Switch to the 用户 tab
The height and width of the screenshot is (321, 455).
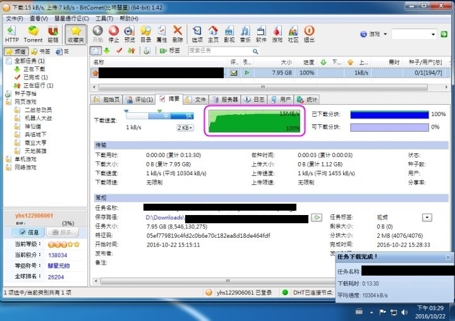tap(281, 100)
